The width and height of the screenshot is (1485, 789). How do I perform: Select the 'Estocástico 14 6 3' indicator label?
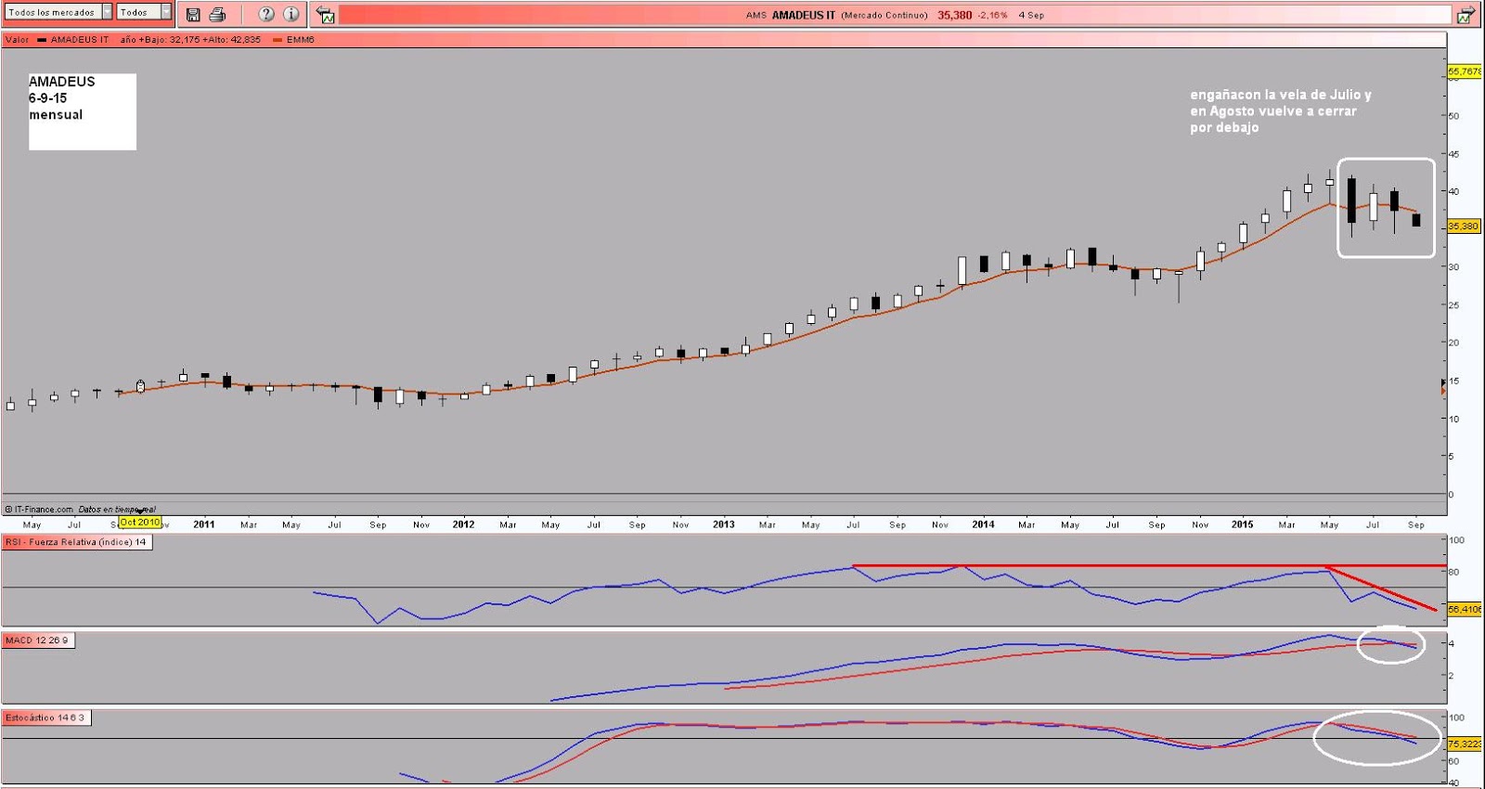45,718
